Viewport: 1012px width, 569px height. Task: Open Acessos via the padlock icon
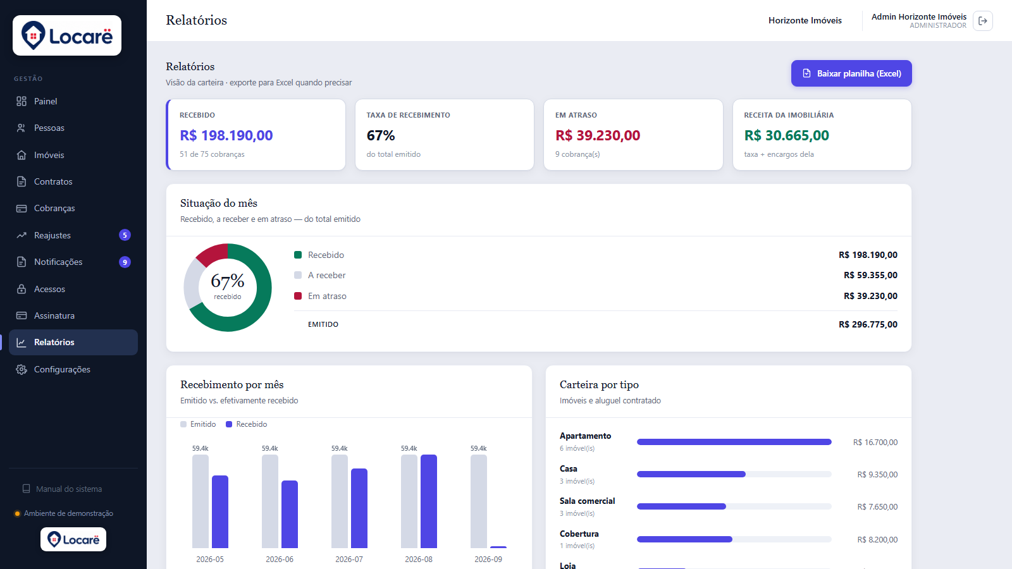point(22,289)
